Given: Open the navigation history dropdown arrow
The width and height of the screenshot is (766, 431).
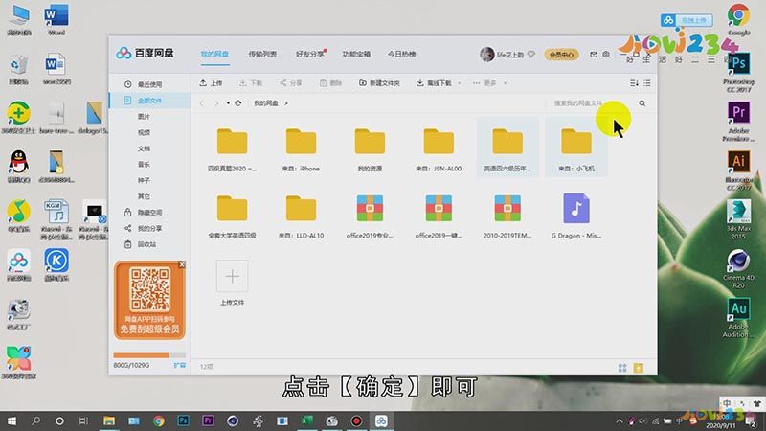Looking at the screenshot, I should [x=228, y=103].
